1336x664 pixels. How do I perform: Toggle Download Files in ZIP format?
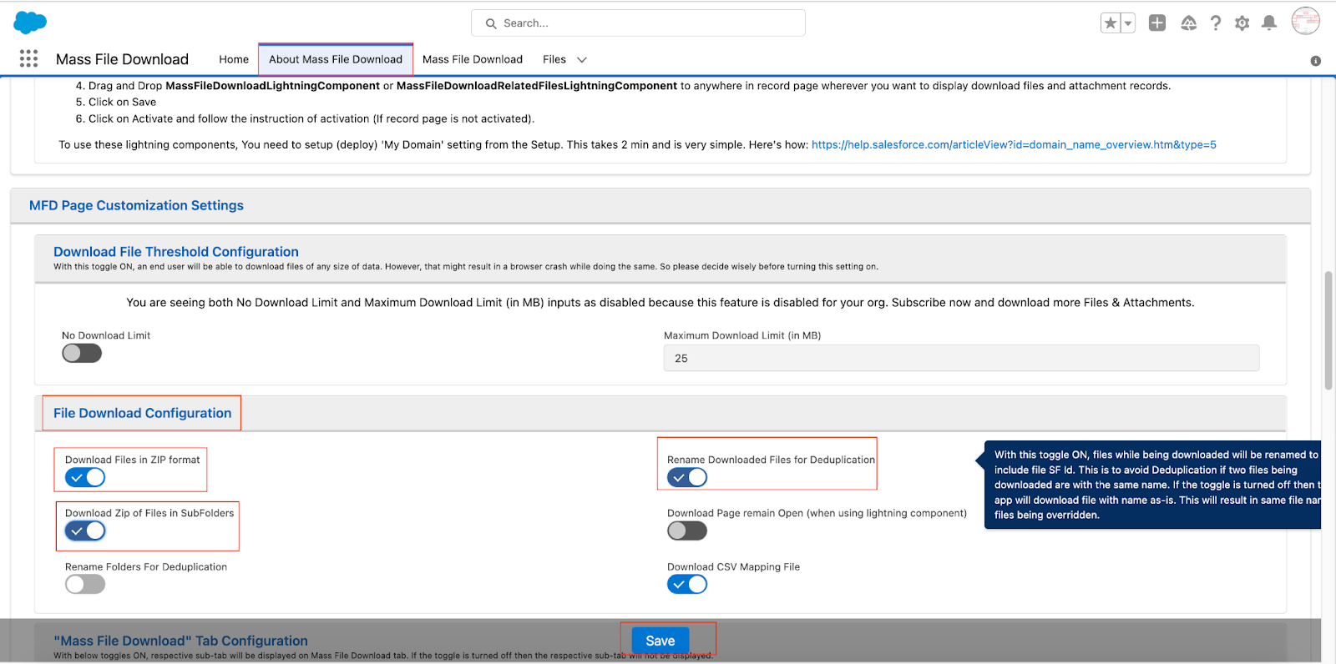(x=85, y=477)
